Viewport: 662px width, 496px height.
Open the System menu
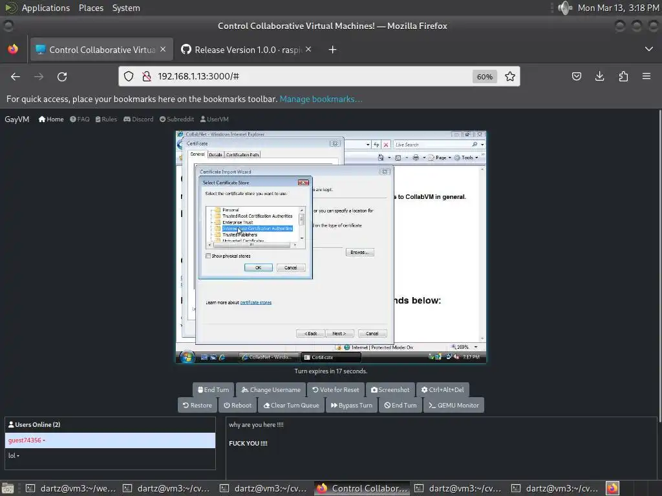pos(126,8)
